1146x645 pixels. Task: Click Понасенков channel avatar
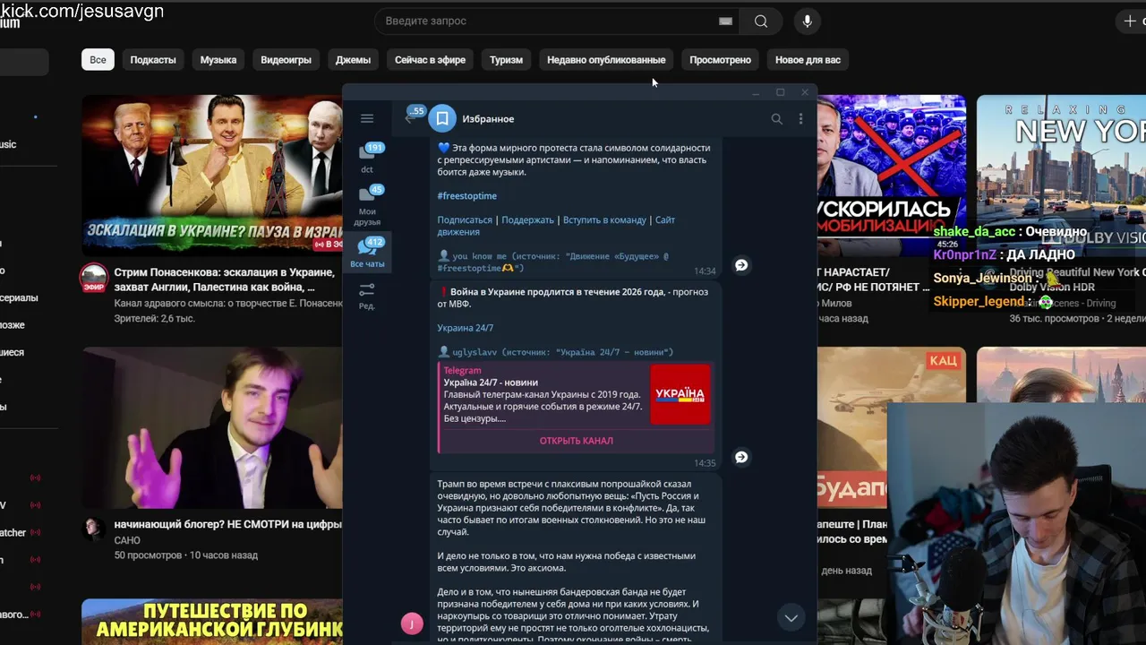coord(94,279)
